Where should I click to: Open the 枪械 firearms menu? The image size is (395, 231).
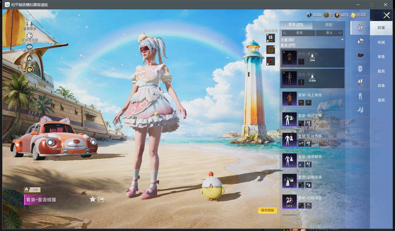tap(381, 42)
